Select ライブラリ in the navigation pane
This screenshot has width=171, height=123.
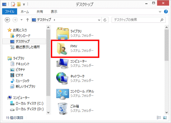[16, 58]
